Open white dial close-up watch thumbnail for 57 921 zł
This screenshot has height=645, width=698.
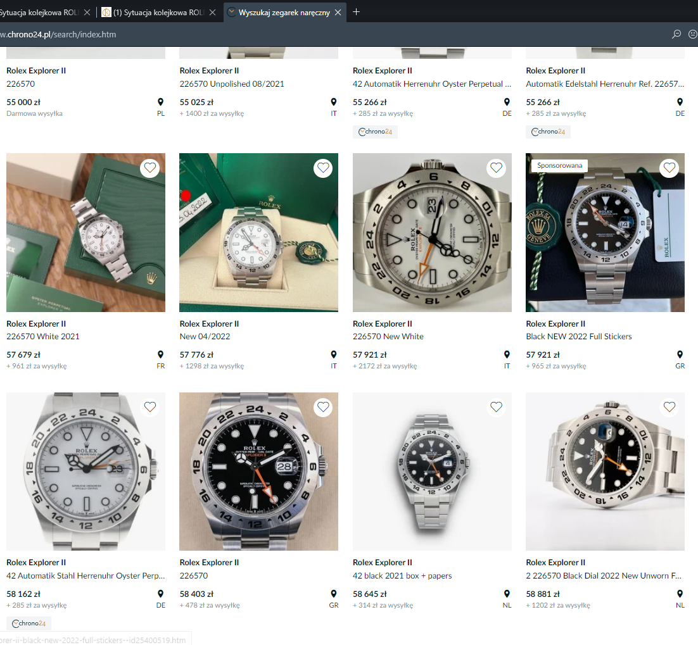coord(432,232)
